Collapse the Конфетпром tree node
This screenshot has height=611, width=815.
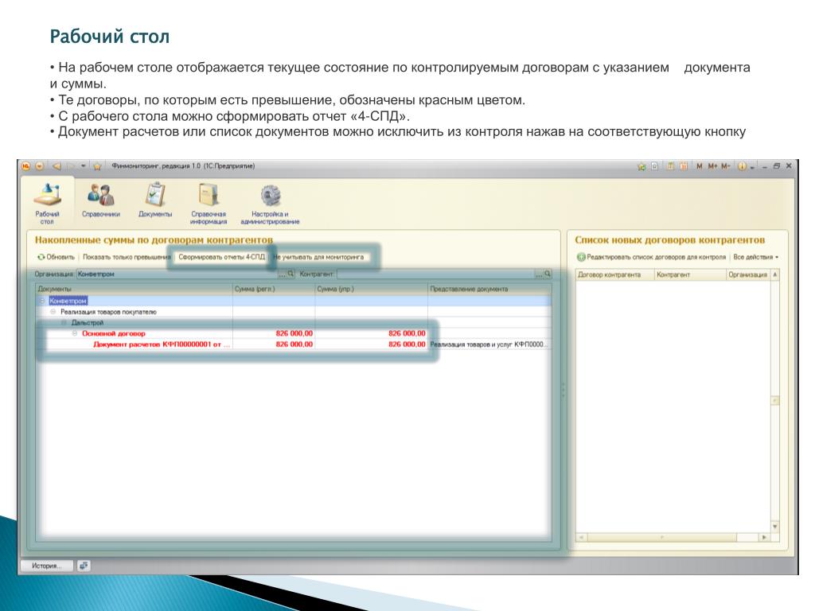coord(43,301)
